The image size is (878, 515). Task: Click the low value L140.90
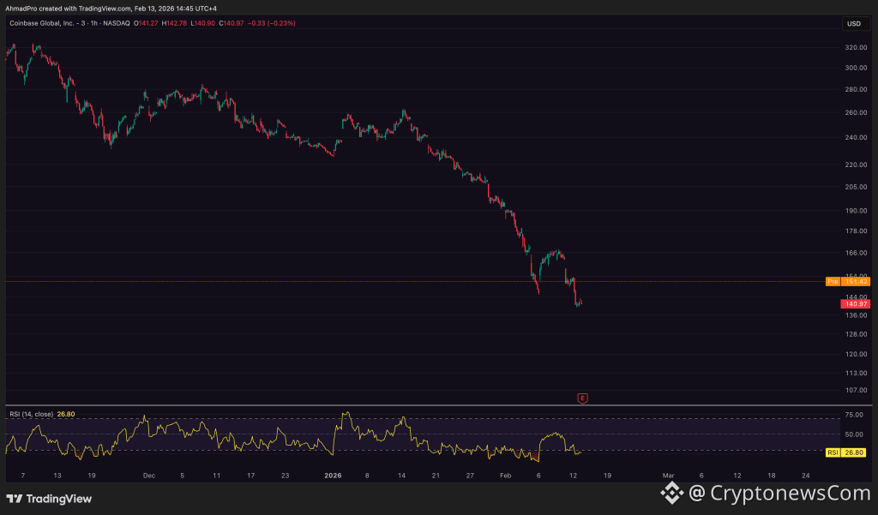pos(202,23)
